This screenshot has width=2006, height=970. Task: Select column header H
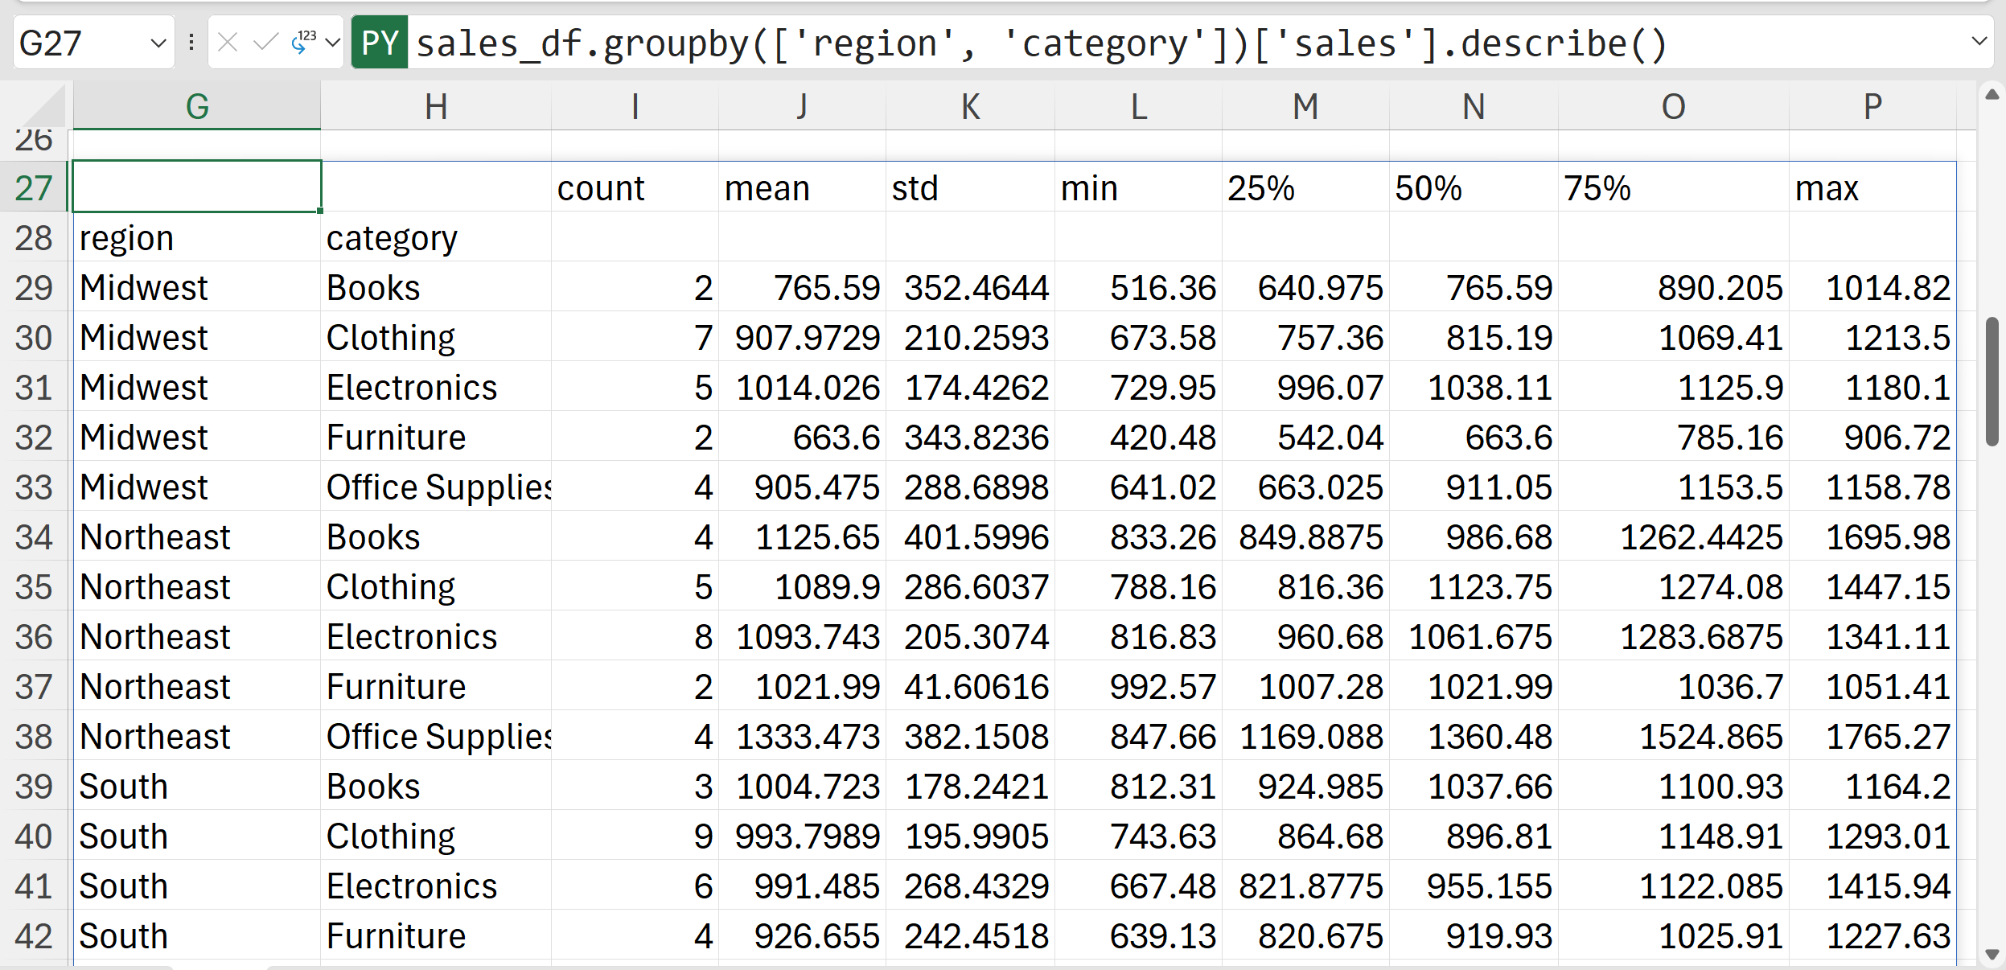tap(435, 107)
